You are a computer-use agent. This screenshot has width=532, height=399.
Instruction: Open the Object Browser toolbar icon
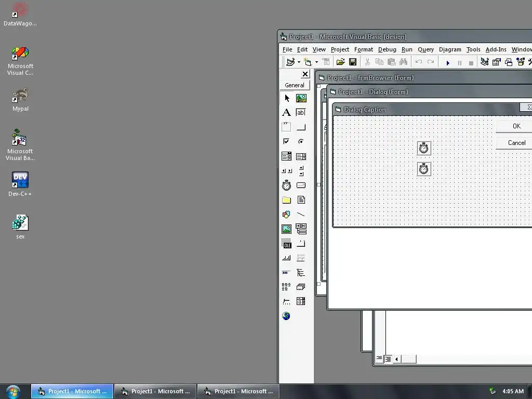[521, 62]
